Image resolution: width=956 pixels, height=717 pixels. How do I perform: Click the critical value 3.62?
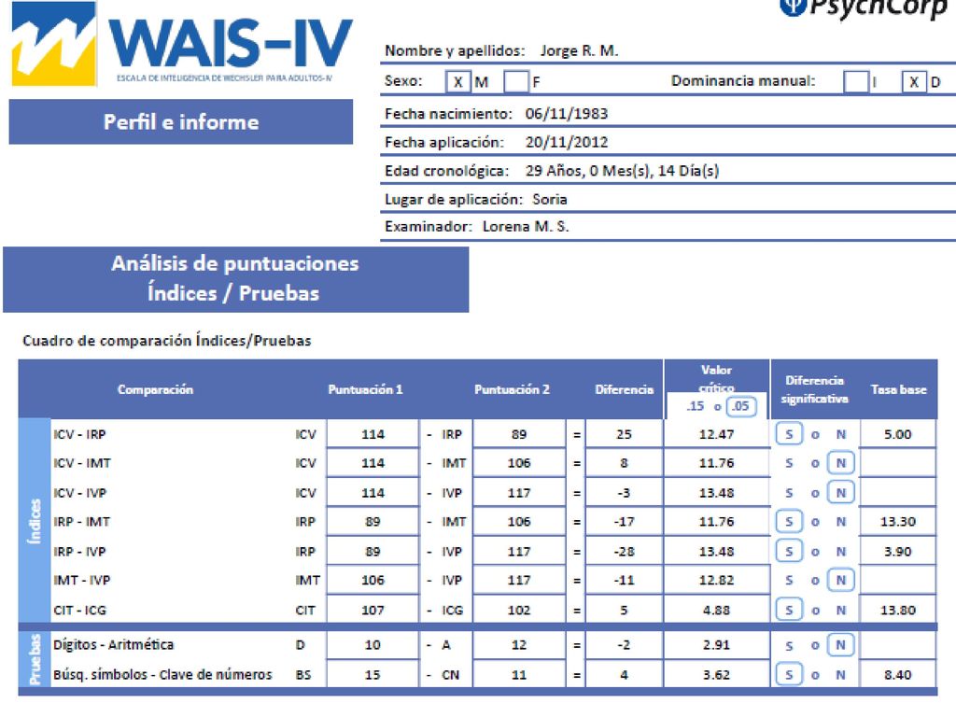click(716, 674)
